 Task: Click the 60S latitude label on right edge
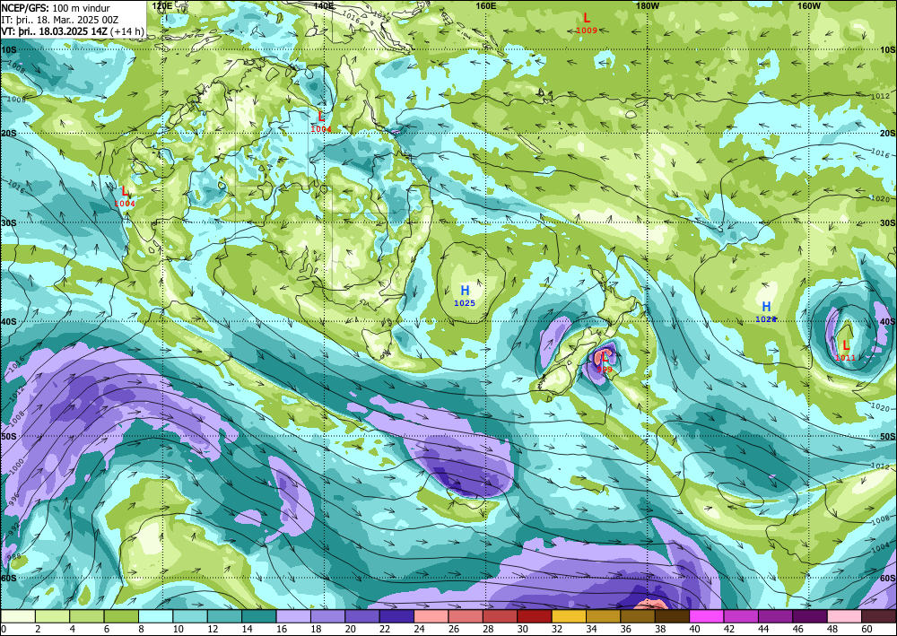tap(888, 579)
